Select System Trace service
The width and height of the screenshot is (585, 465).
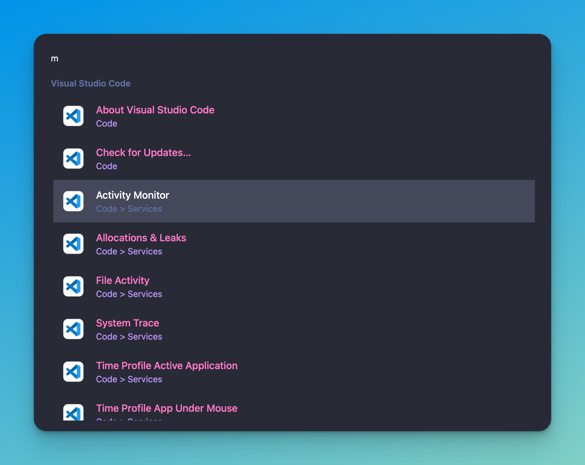coord(294,329)
